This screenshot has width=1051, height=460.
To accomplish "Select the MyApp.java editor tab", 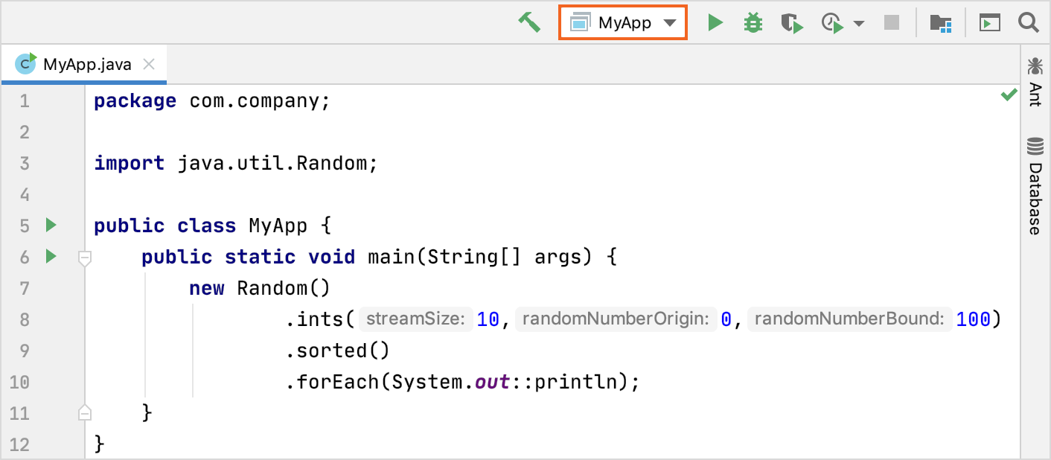I will click(84, 64).
